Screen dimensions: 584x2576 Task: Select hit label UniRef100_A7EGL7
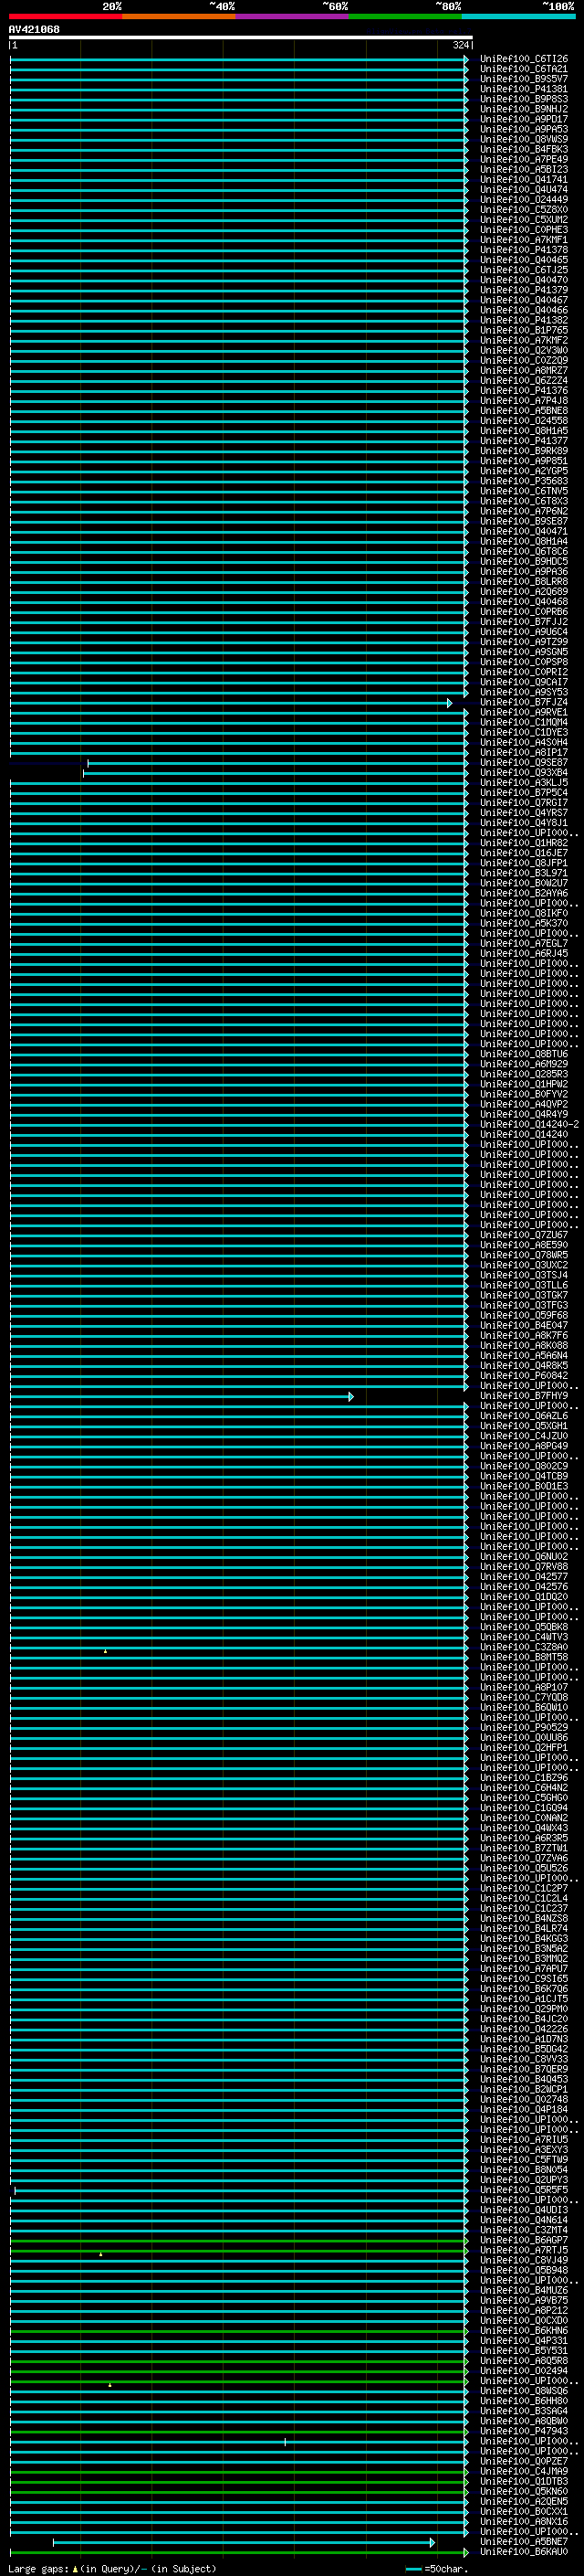click(x=523, y=944)
